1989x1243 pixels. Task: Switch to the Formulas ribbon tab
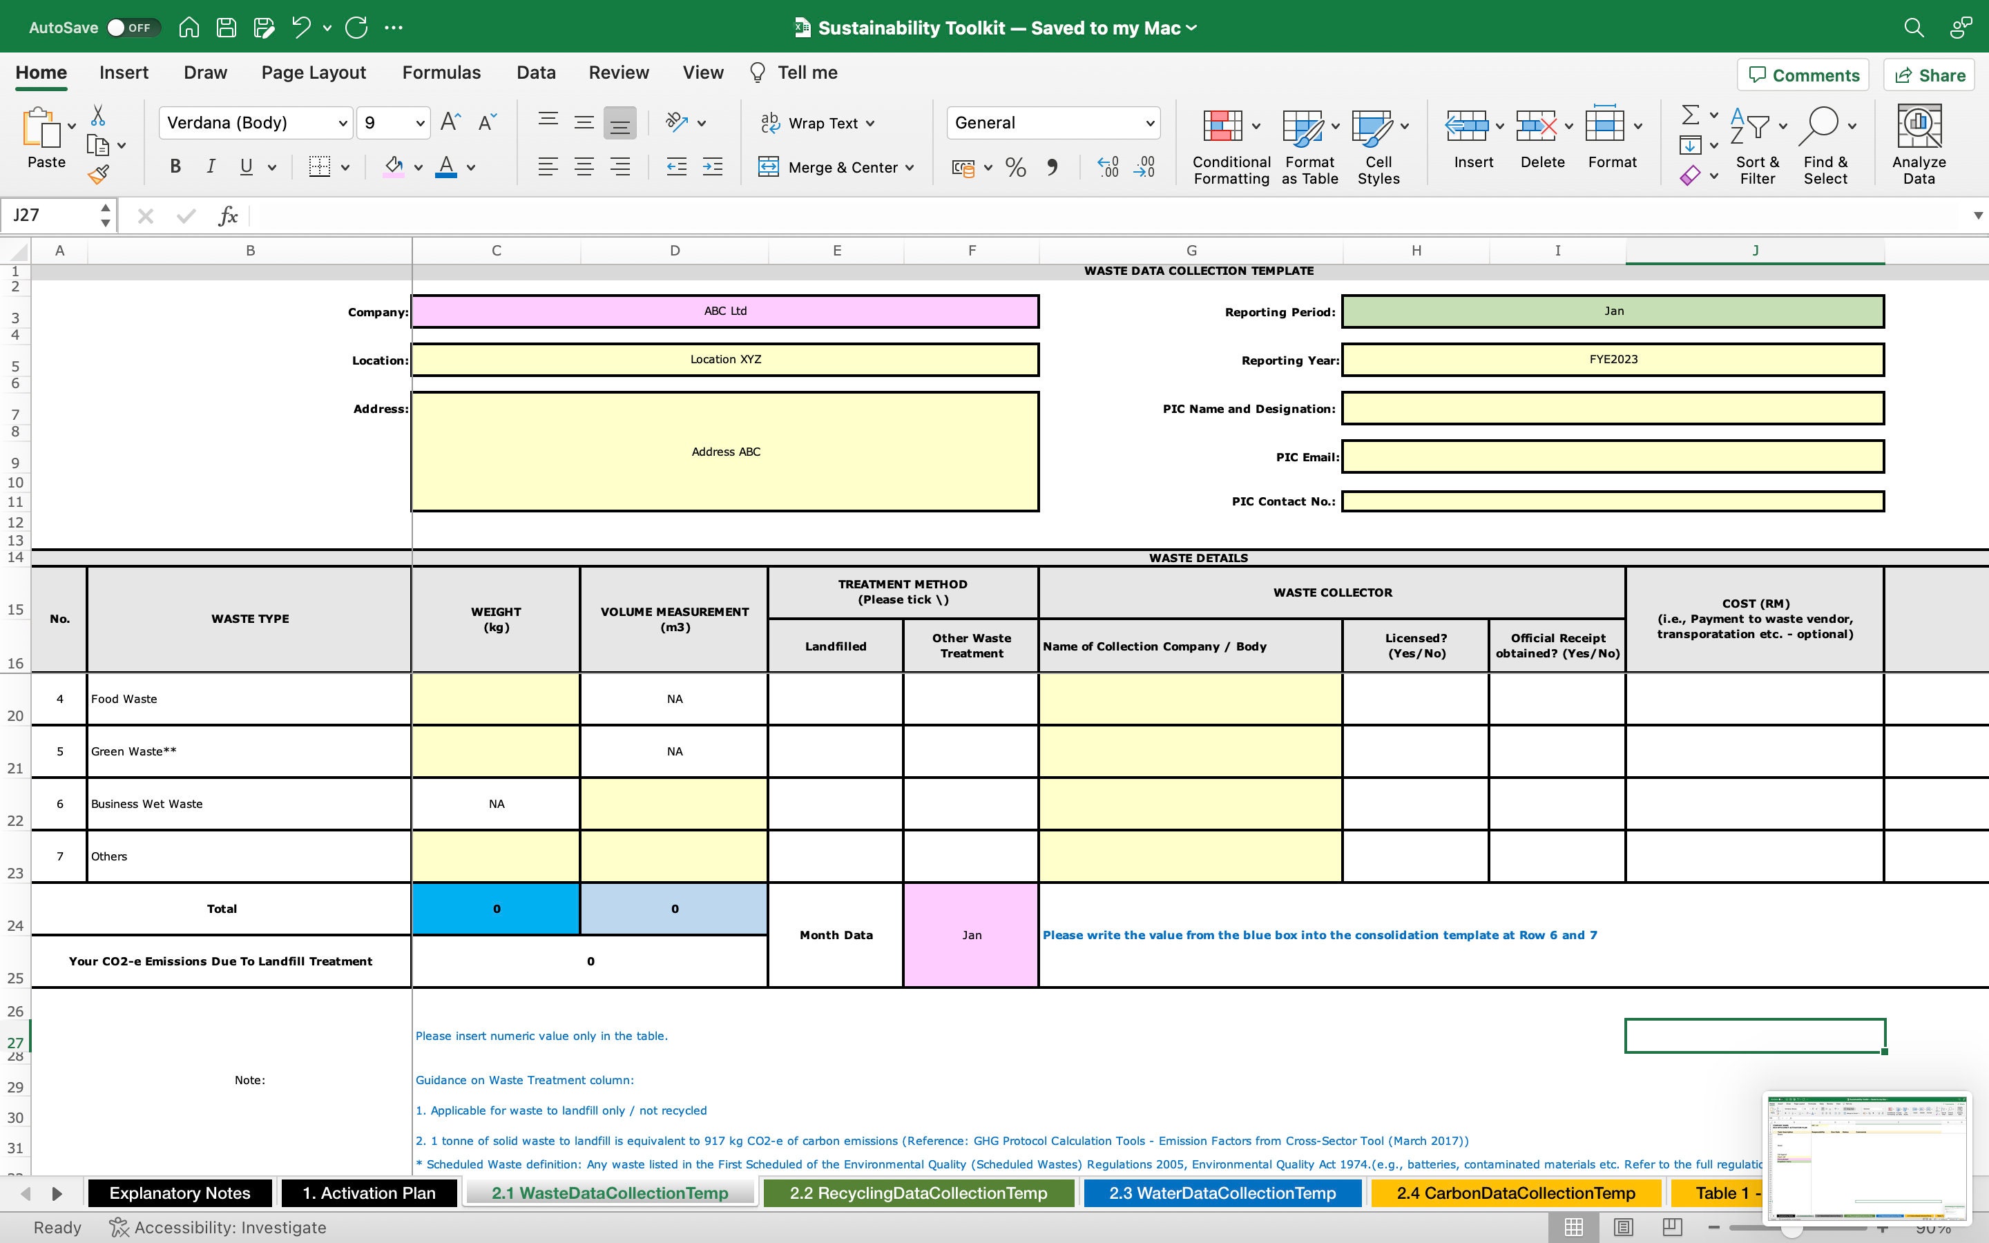441,73
